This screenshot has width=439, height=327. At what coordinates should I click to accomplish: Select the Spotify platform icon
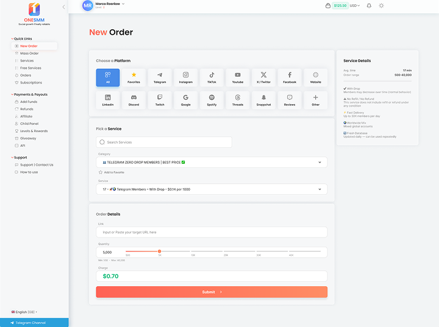pyautogui.click(x=212, y=100)
